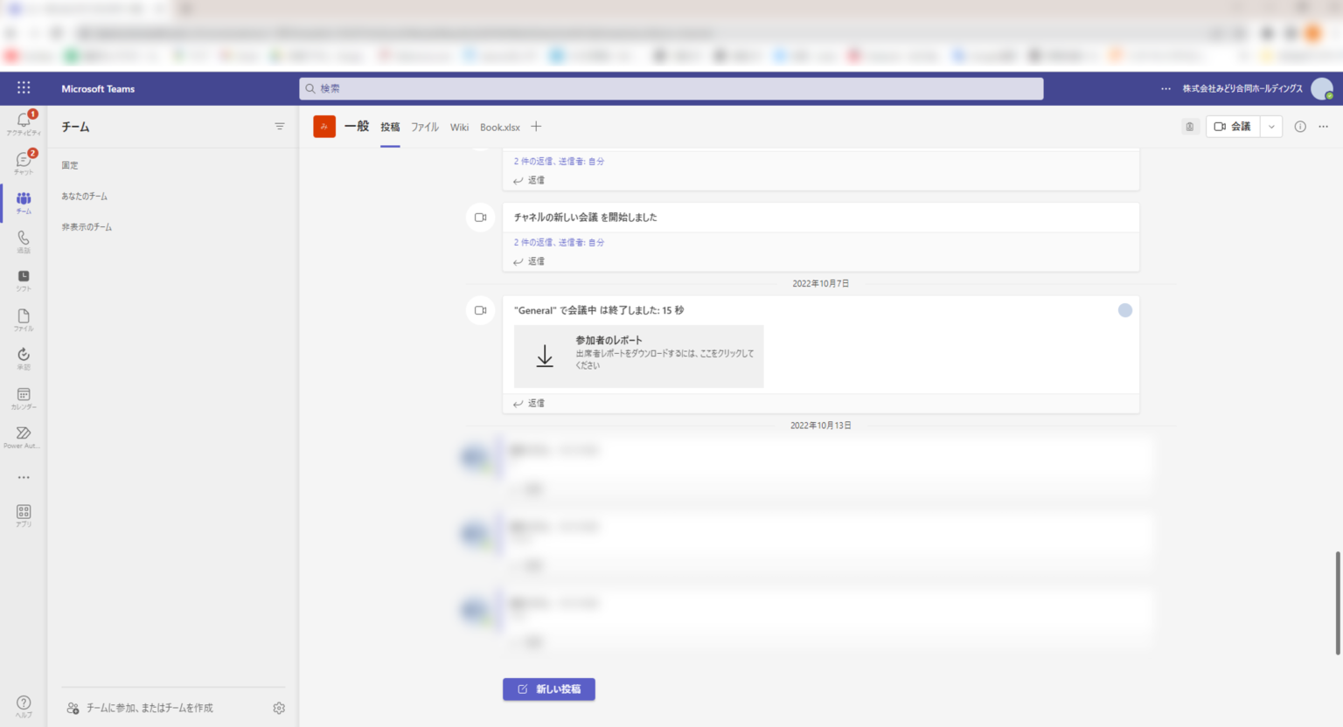Click the 一般 channel team avatar
The image size is (1343, 727).
pyautogui.click(x=324, y=127)
